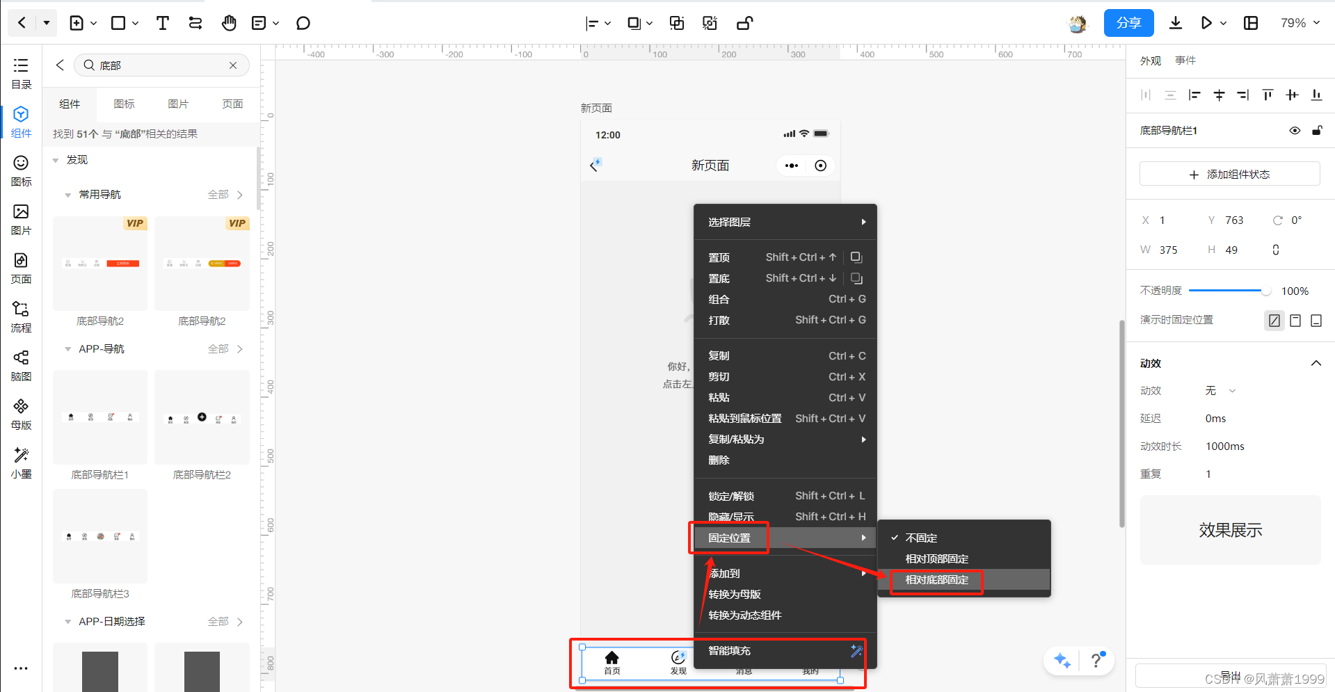Click 全部 link beside APP-导航
1335x692 pixels.
225,349
